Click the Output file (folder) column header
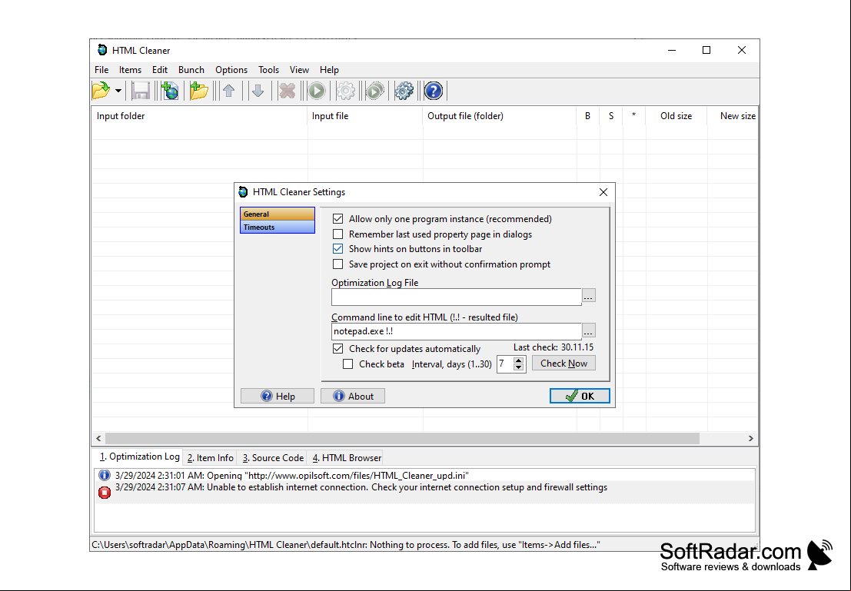 point(500,116)
